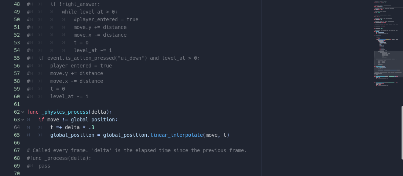Viewport: 403px width, 176px height.
Task: Jump to the highlighted minimap viewport region
Action: pos(388,64)
